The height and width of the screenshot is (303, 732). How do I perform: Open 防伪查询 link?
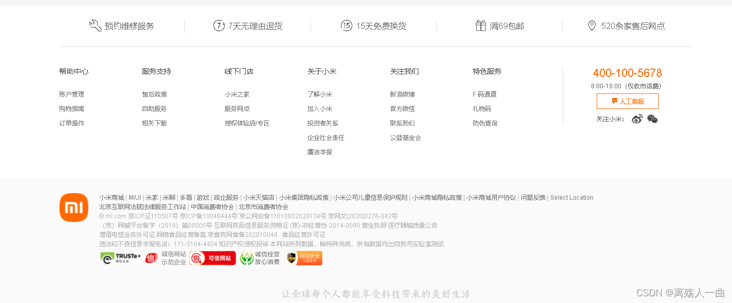pos(485,123)
